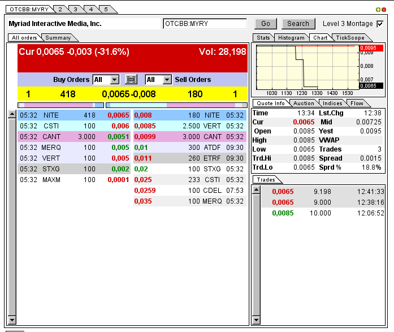Click the Trades list scroll up arrow

(256, 189)
